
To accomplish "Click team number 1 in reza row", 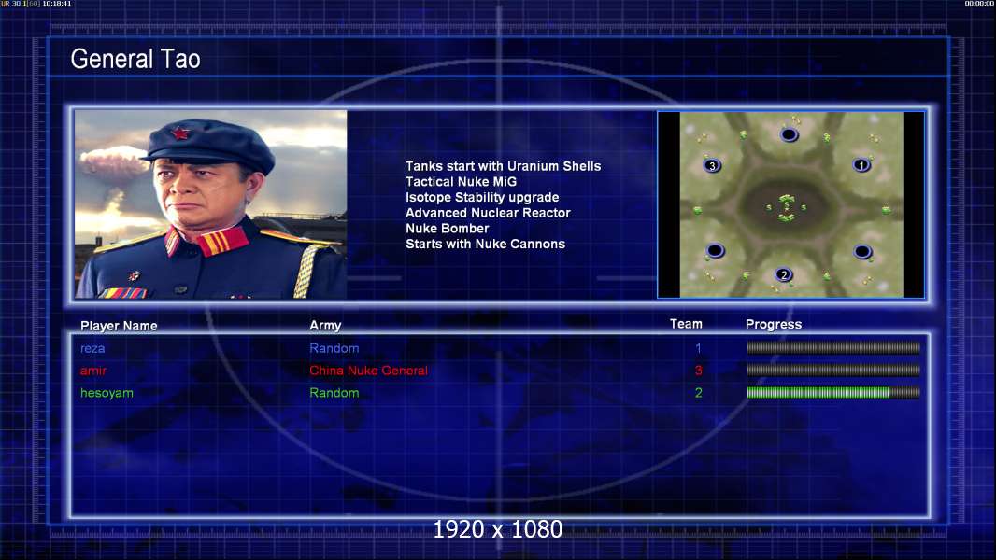I will [698, 348].
